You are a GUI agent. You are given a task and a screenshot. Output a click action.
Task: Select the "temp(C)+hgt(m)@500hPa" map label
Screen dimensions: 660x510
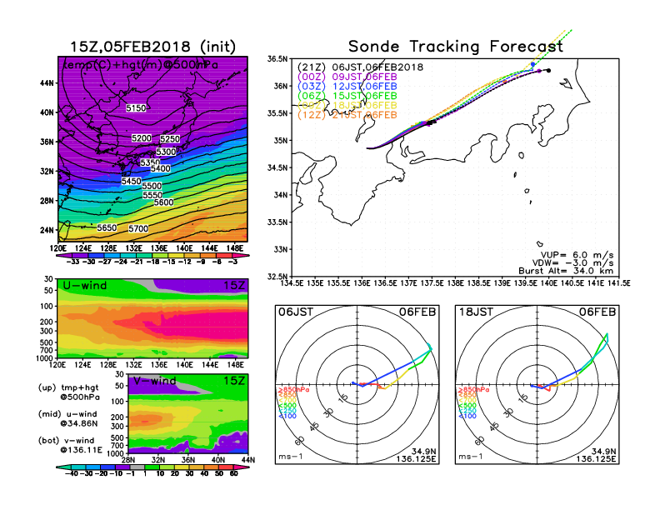[141, 65]
